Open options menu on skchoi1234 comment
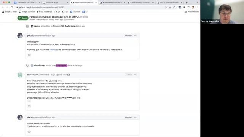The height and width of the screenshot is (137, 244). pyautogui.click(x=135, y=75)
